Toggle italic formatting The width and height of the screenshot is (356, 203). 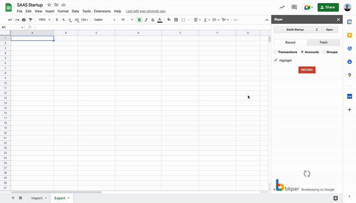click(146, 20)
